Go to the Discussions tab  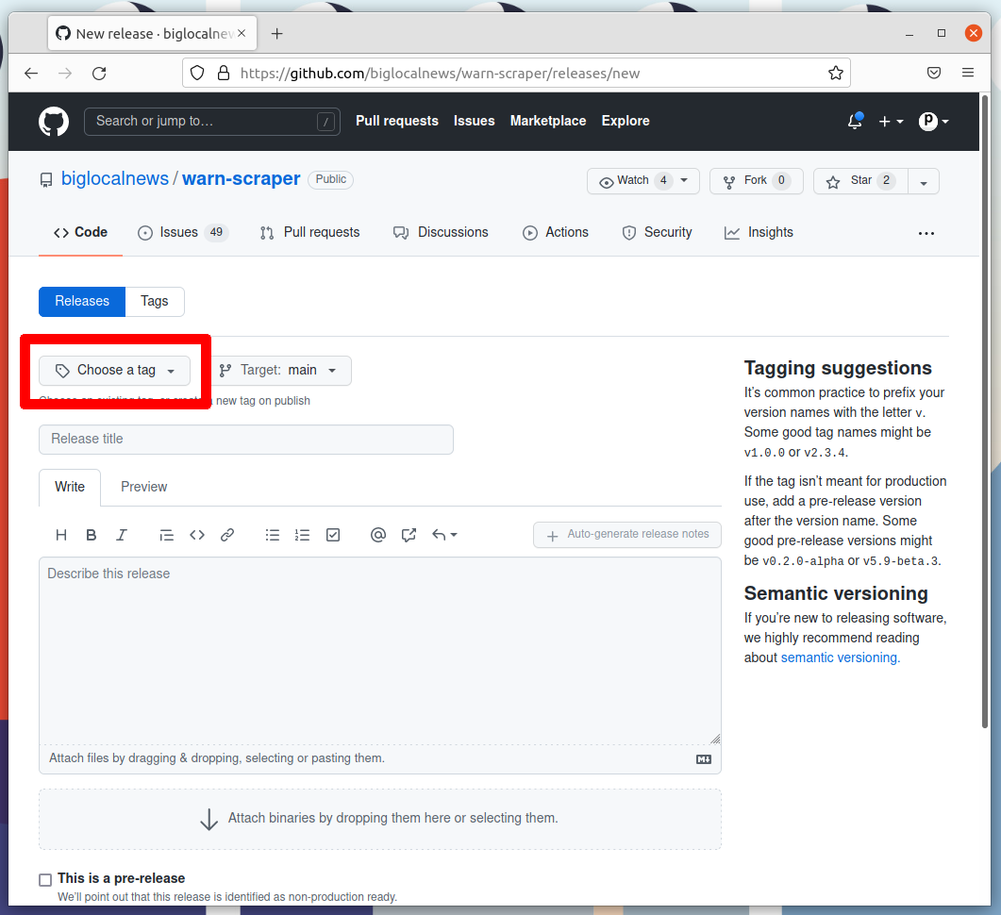pos(442,233)
